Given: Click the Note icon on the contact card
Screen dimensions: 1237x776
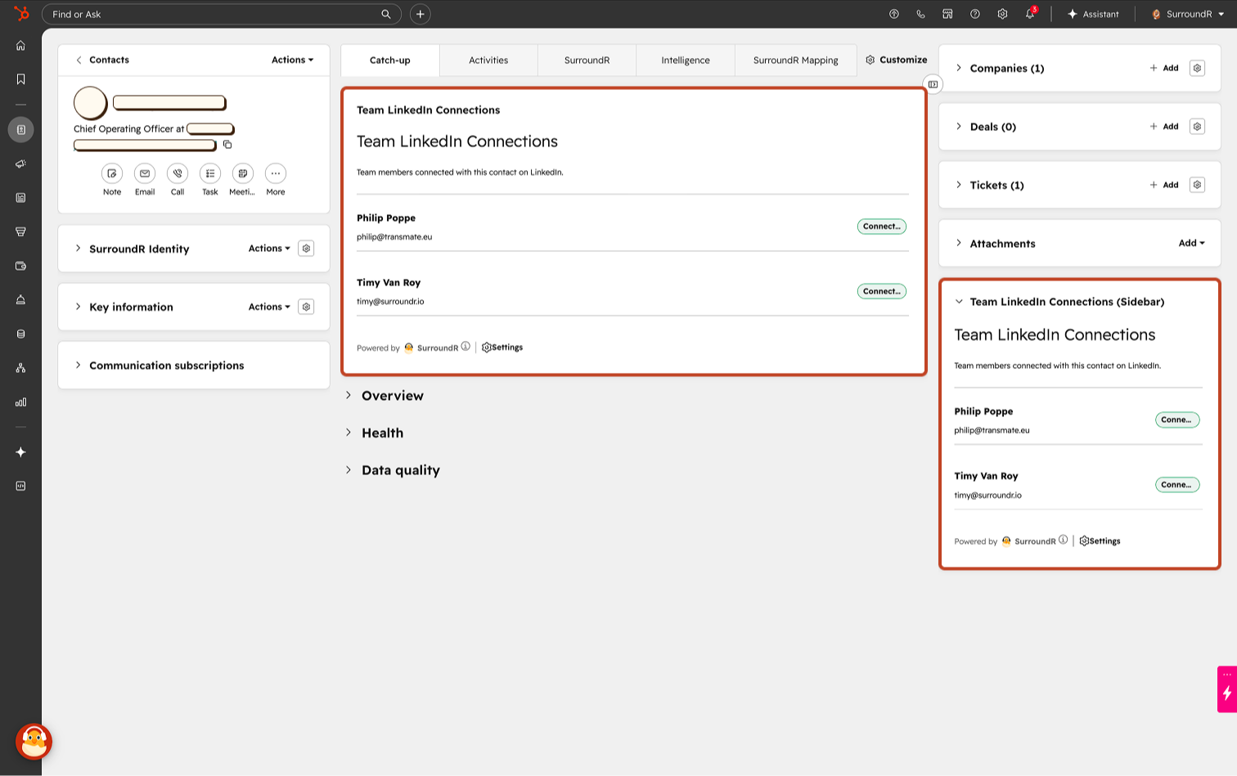Looking at the screenshot, I should (112, 173).
